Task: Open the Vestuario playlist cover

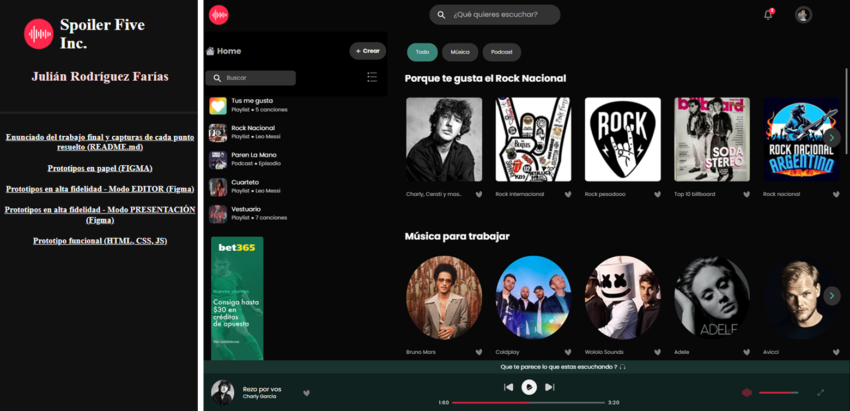Action: 218,214
